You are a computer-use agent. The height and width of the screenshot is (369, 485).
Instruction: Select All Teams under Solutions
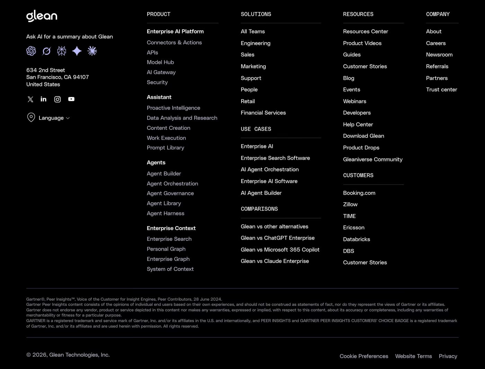click(253, 31)
